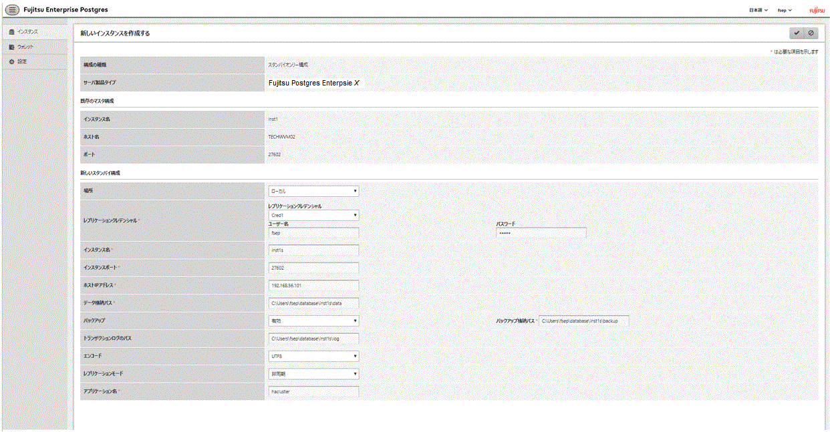
Task: Focus the インスタンスポート field with 27602
Action: point(313,268)
